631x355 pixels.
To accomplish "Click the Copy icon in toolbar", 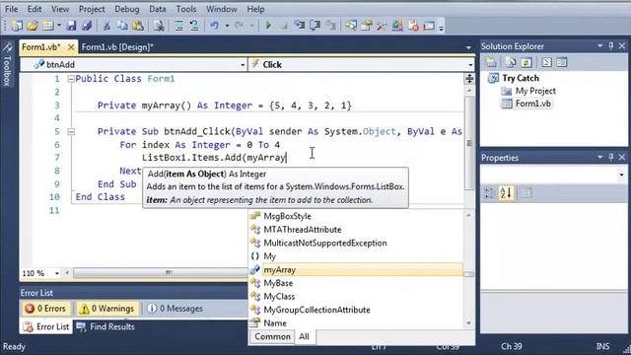I will coord(122,26).
